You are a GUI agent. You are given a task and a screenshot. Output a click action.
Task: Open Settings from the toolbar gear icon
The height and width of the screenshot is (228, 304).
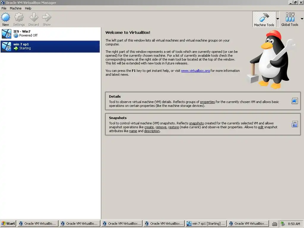pos(19,17)
